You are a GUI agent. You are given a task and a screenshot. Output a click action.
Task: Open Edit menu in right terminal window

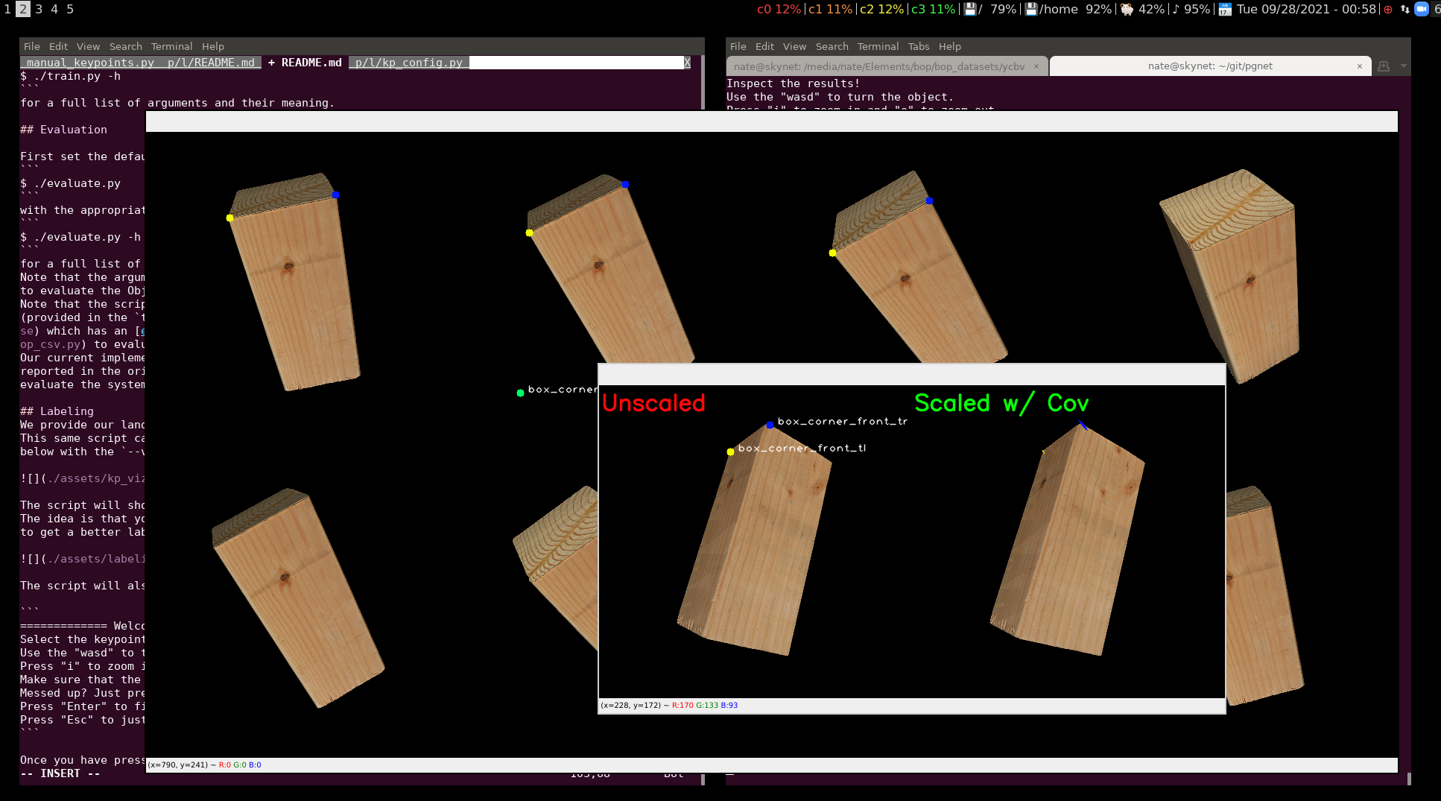pyautogui.click(x=764, y=46)
